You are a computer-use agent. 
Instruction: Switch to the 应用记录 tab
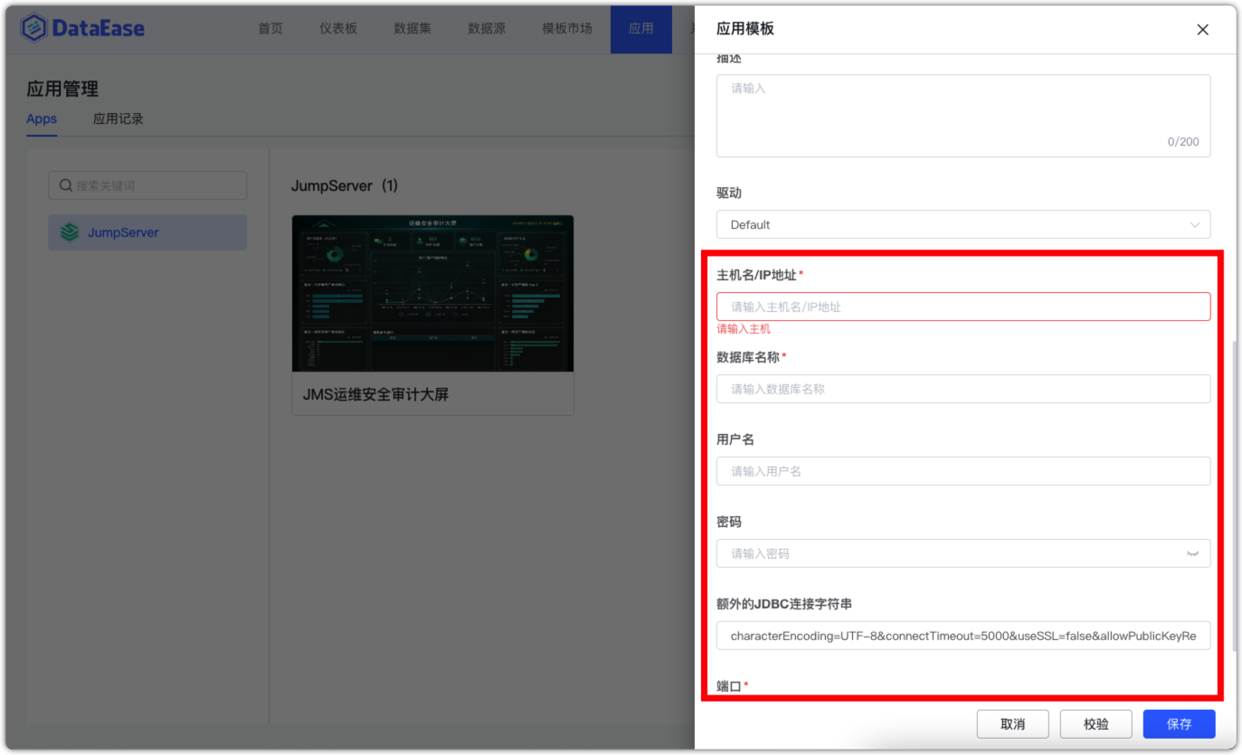(119, 119)
